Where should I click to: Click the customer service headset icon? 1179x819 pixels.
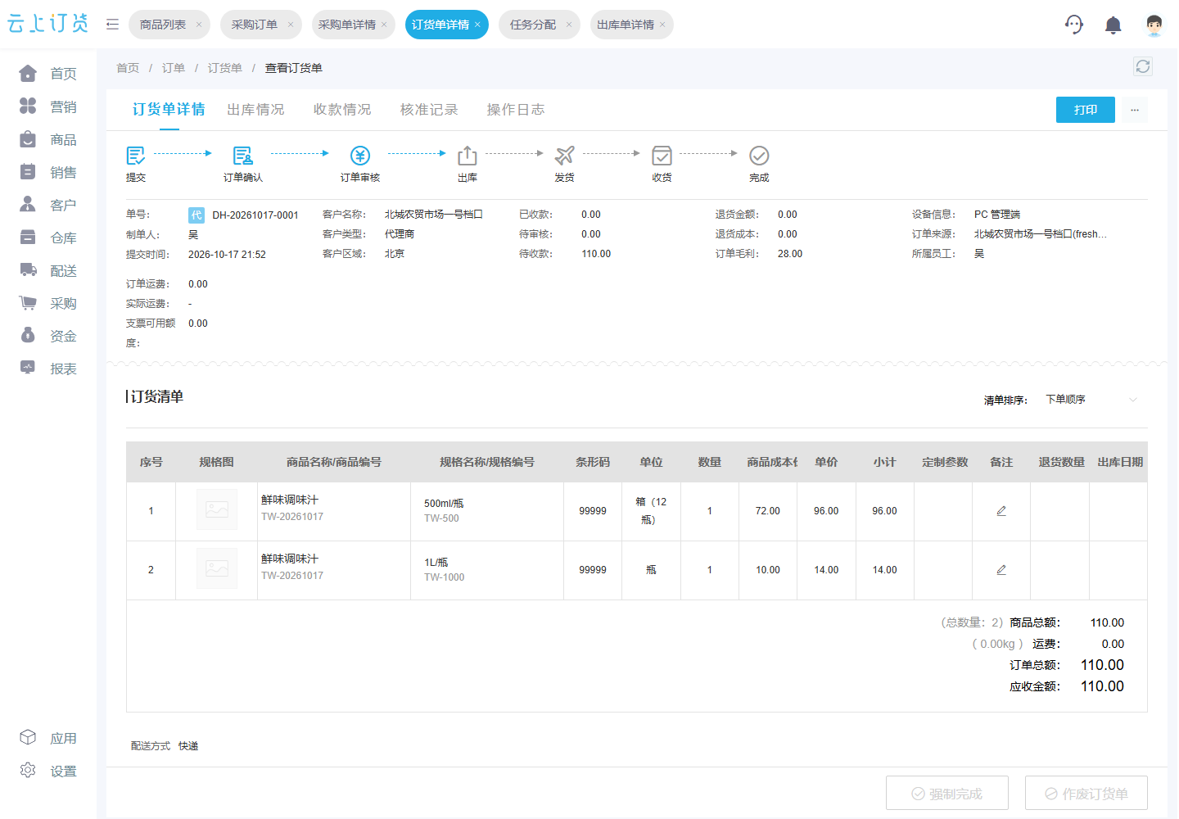pos(1074,25)
